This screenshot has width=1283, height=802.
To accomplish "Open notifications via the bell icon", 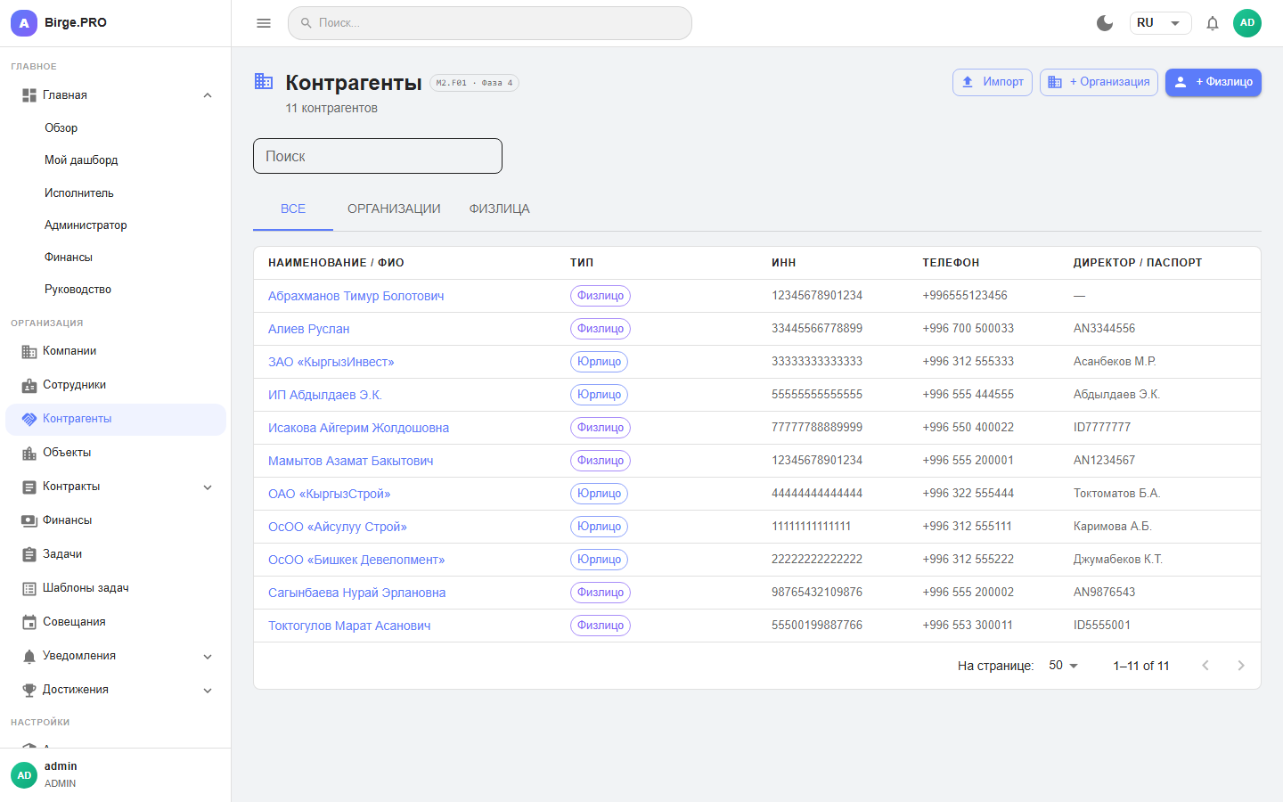I will click(x=1213, y=23).
